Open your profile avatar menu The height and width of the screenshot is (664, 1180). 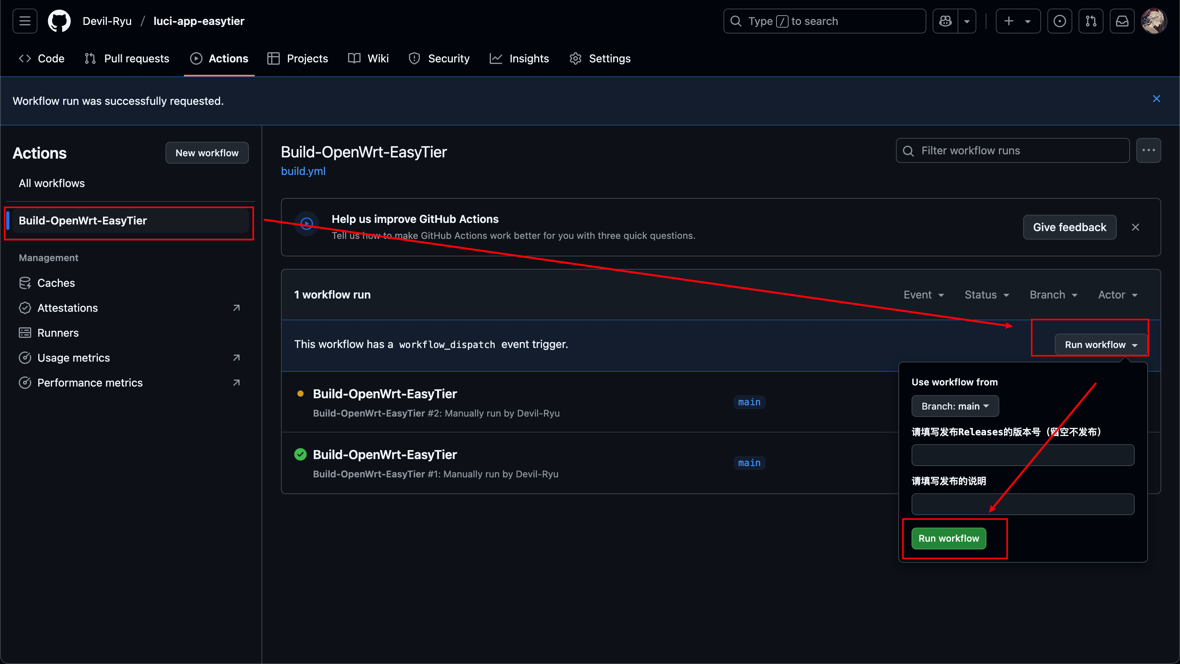(x=1154, y=21)
